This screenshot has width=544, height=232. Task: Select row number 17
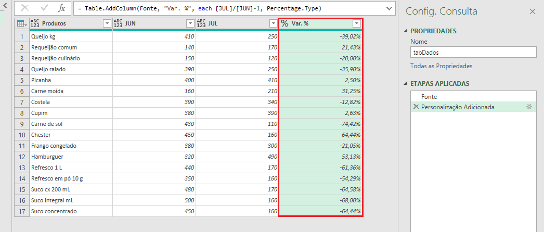(22, 211)
